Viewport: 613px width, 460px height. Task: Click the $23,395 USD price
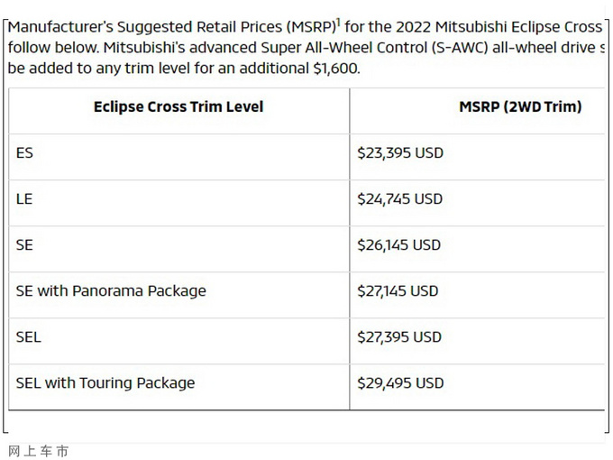pos(400,153)
